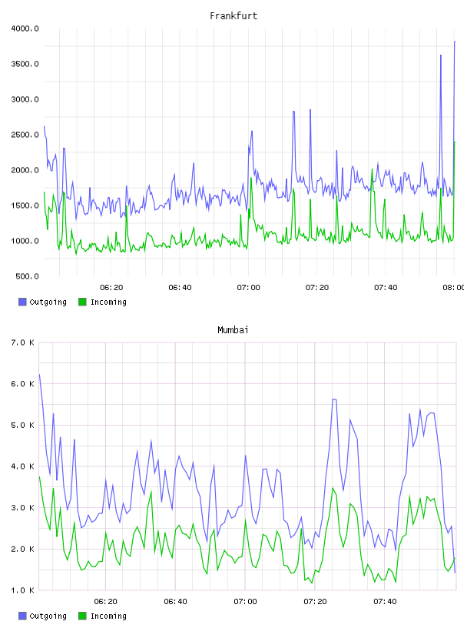
Task: Click the 06:40 time label in Frankfurt chart
Action: point(180,288)
